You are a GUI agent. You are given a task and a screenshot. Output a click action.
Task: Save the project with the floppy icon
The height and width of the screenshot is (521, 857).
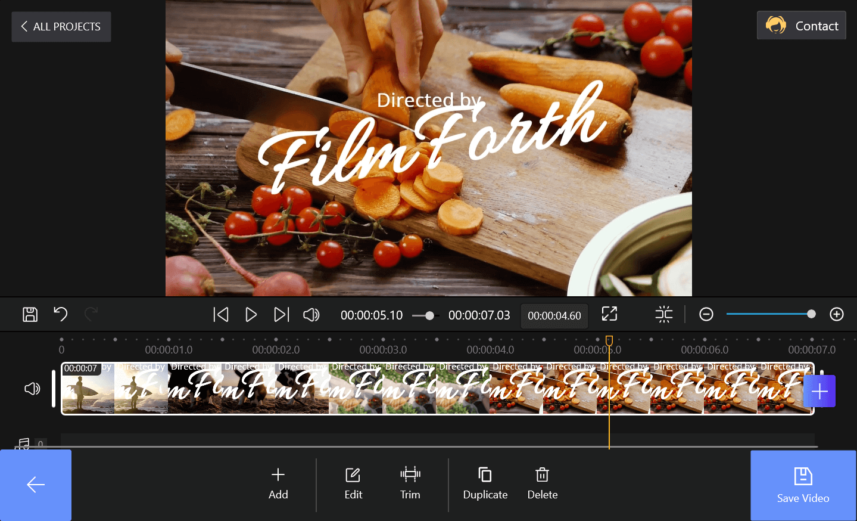30,314
